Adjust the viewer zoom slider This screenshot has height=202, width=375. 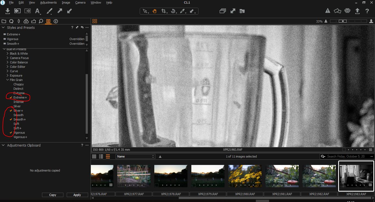(342, 21)
